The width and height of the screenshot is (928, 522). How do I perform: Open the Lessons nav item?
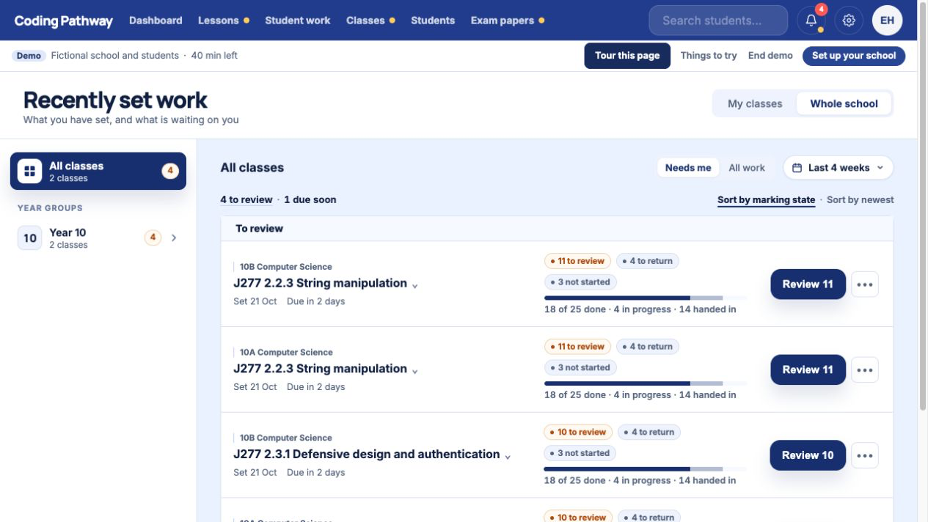(x=223, y=21)
